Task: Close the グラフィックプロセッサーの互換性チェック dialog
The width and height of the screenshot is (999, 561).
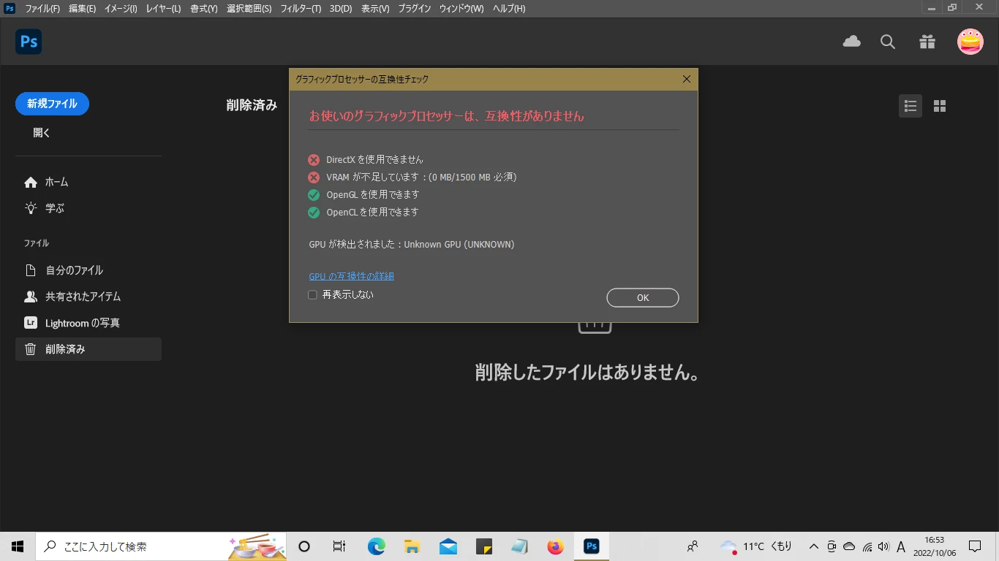Action: [x=686, y=79]
